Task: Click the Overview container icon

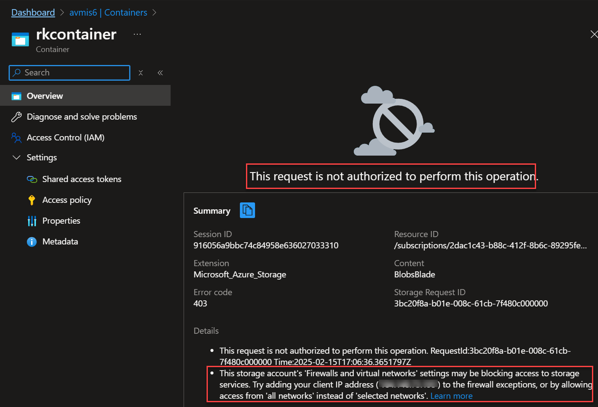Action: [x=16, y=96]
